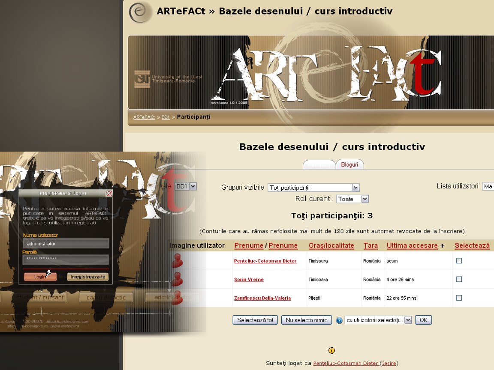Switch to the Participanți tab
Screen dimensions: 494x370
click(319, 165)
